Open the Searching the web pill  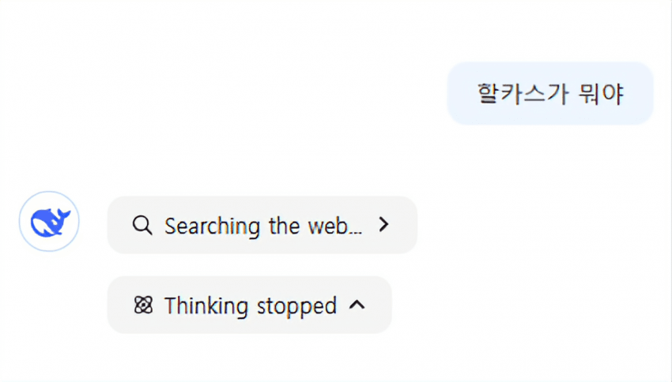point(262,225)
